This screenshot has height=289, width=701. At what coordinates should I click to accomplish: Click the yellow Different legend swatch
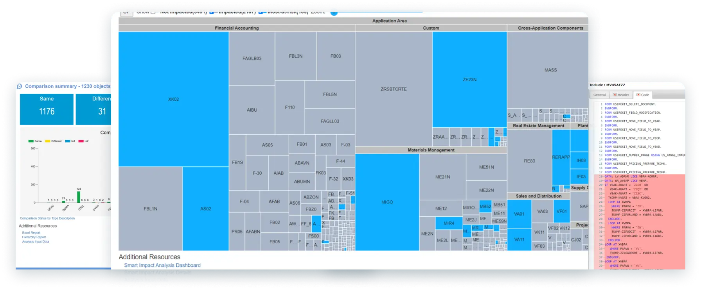pos(47,141)
